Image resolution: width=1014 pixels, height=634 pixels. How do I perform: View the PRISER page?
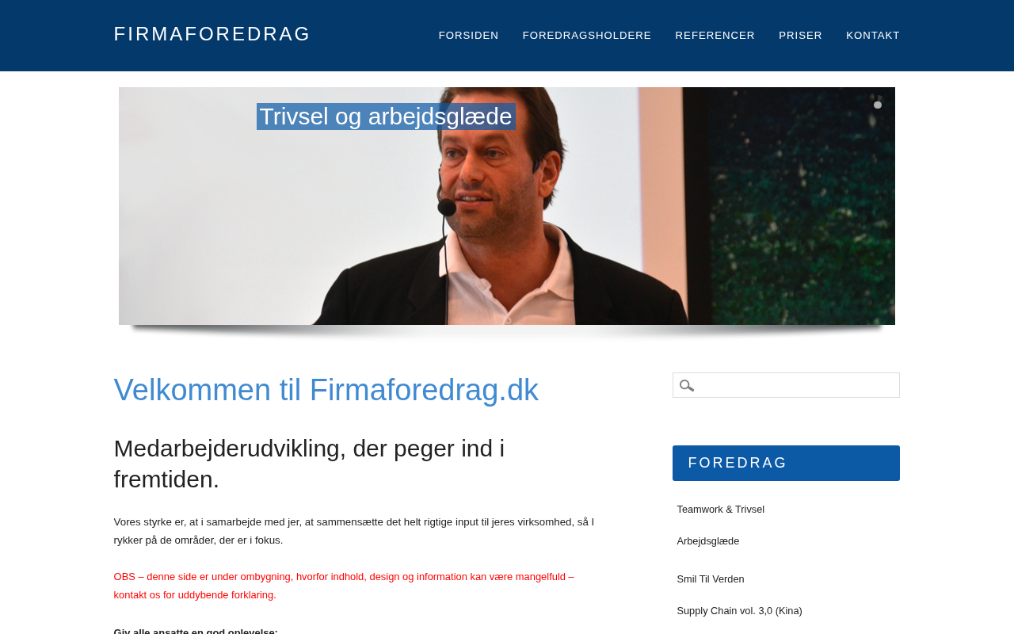[801, 36]
